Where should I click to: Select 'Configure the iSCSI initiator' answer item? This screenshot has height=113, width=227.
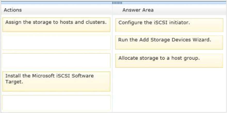[x=169, y=25]
